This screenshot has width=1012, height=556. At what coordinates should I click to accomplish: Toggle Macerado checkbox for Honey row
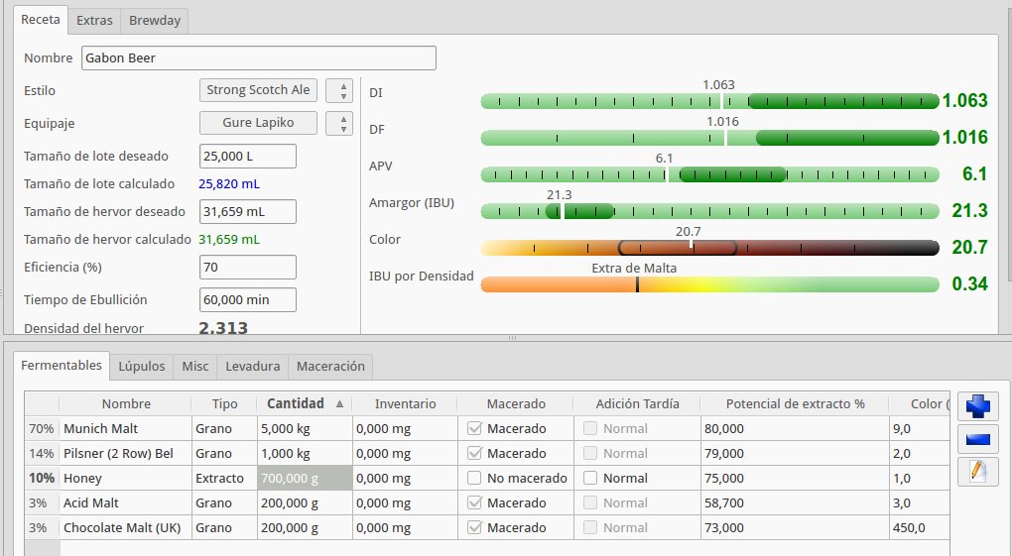pos(475,478)
